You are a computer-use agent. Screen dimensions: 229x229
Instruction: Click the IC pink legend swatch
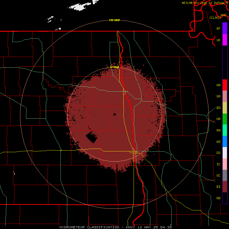[x=225, y=164]
